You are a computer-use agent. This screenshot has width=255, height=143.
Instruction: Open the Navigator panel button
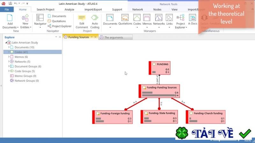pos(40,21)
